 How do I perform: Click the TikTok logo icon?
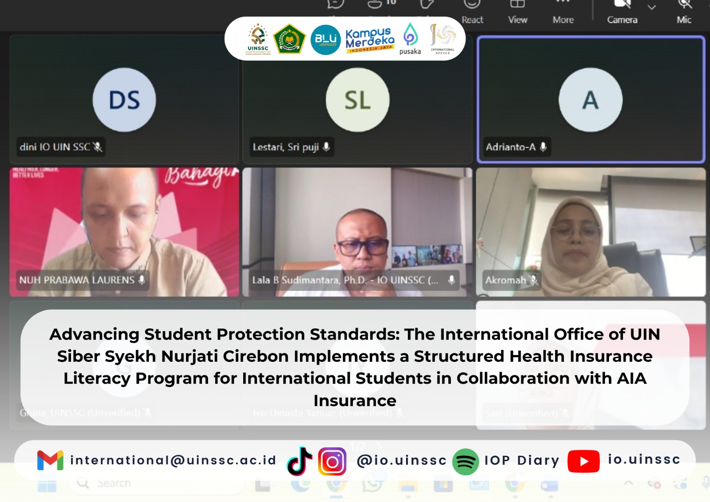[x=300, y=462]
